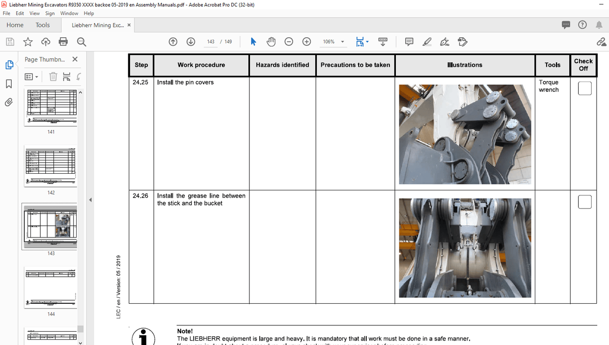Tick the Check Off box for step 24.25

coord(584,88)
